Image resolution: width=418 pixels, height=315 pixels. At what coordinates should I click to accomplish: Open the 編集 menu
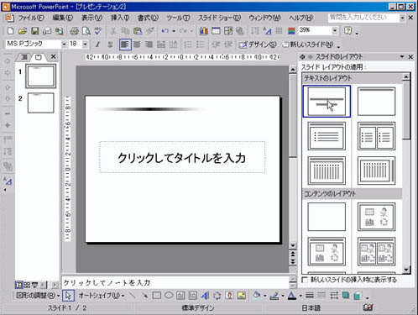pos(63,18)
